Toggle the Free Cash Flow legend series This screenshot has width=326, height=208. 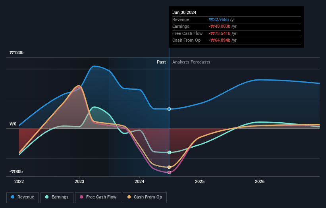(x=98, y=197)
